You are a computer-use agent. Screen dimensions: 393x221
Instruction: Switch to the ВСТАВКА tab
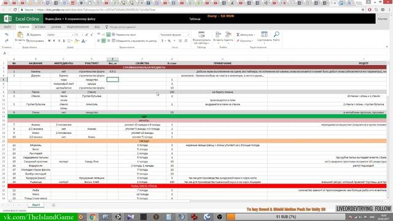pos(40,27)
